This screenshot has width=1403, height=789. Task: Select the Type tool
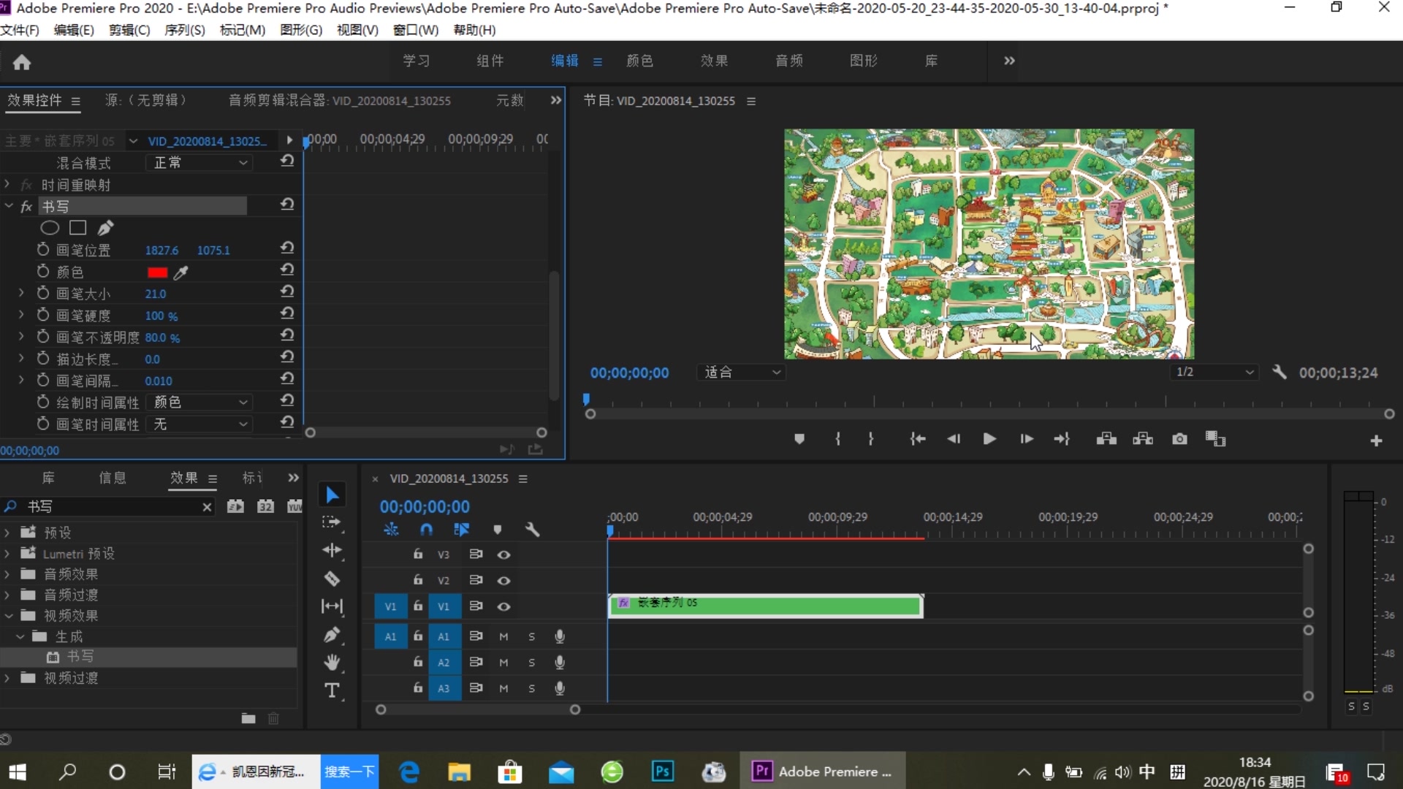coord(332,690)
